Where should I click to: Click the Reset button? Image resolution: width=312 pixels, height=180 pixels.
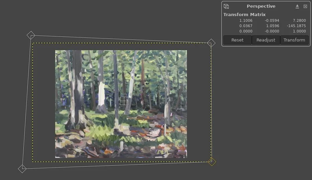237,40
